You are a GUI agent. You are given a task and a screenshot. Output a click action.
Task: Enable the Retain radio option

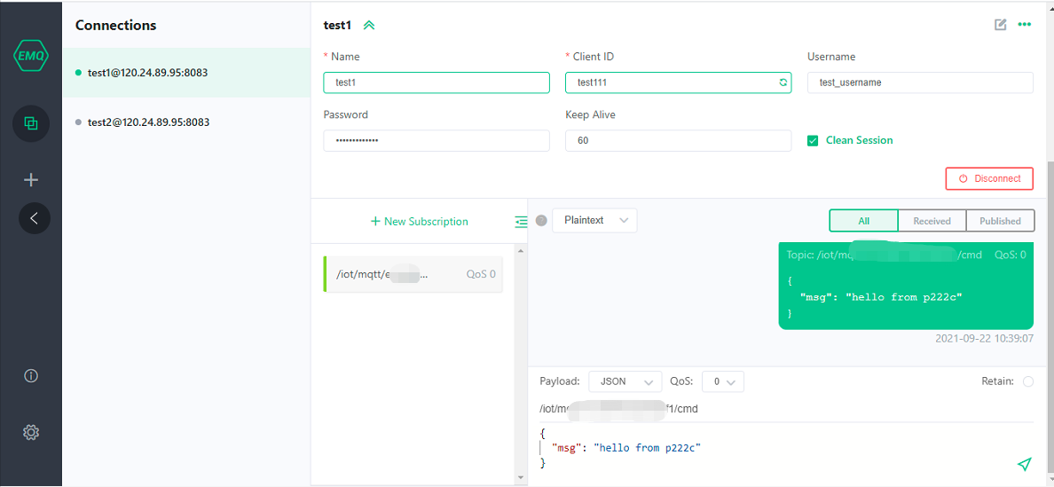click(1028, 381)
